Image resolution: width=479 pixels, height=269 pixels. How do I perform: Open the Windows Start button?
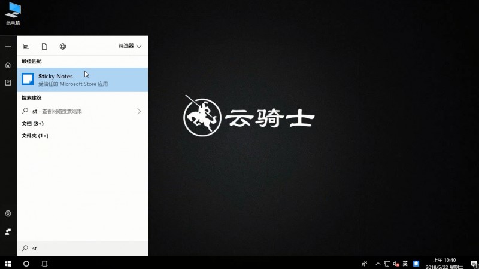point(8,264)
